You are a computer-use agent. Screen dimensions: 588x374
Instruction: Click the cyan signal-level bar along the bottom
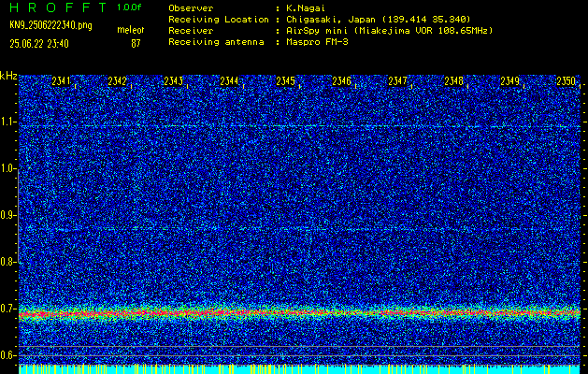click(300, 369)
